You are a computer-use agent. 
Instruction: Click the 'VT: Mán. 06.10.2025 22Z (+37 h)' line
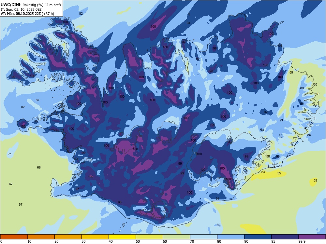[27, 14]
